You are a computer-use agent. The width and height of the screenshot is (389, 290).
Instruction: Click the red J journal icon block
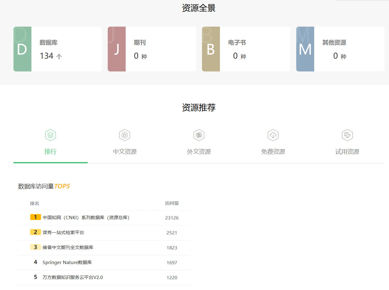tap(117, 49)
